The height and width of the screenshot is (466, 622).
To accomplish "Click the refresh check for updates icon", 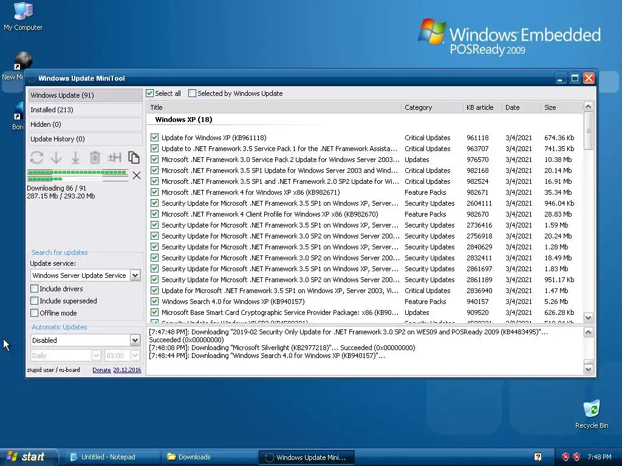I will click(x=36, y=158).
